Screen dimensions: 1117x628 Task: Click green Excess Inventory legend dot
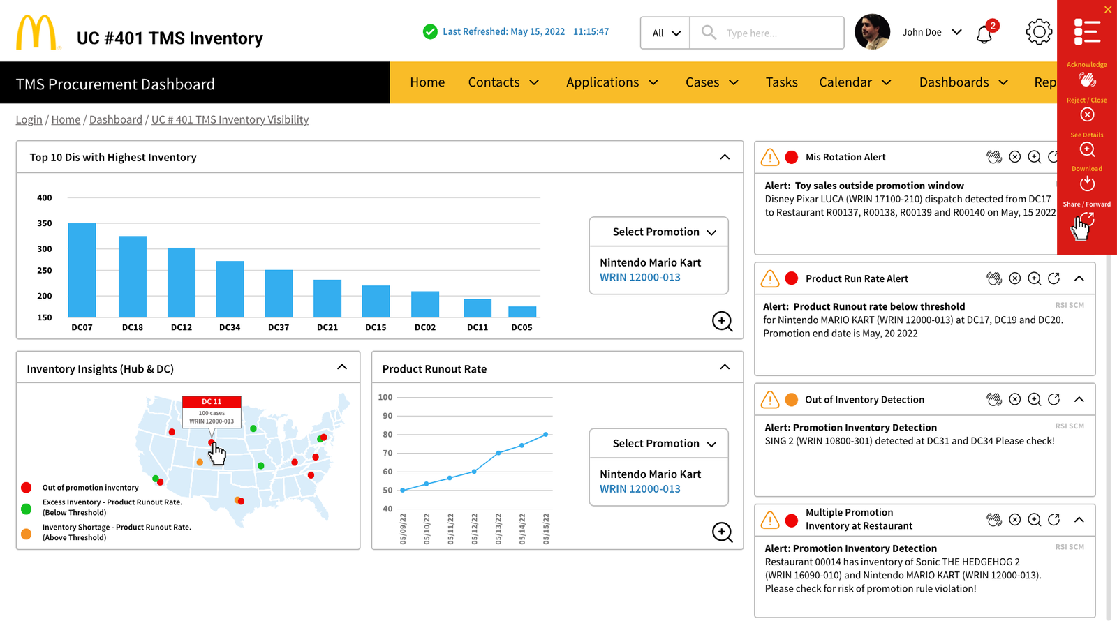(26, 509)
